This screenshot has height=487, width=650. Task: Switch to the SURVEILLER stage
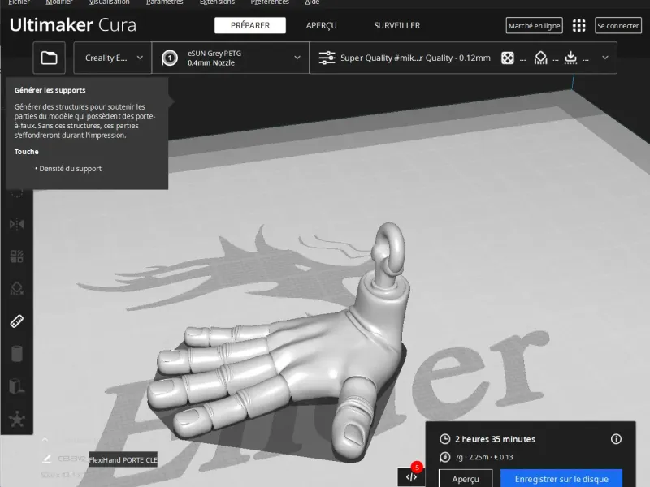click(396, 26)
